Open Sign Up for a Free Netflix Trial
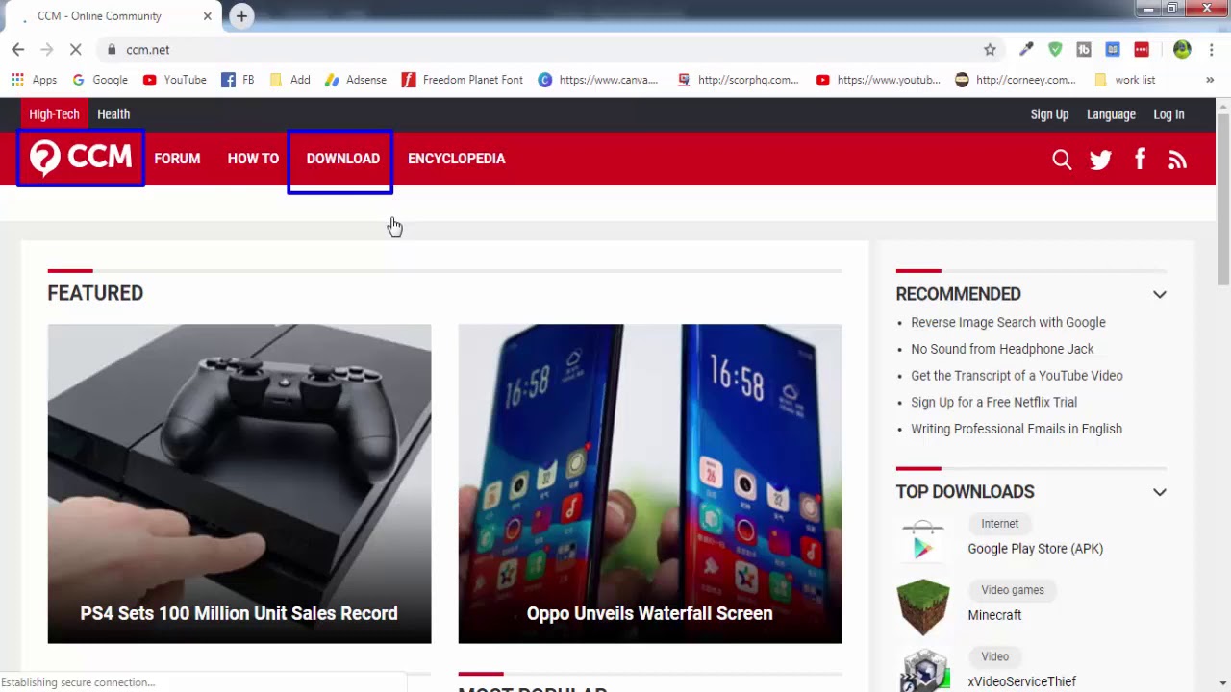Image resolution: width=1231 pixels, height=692 pixels. pos(993,402)
